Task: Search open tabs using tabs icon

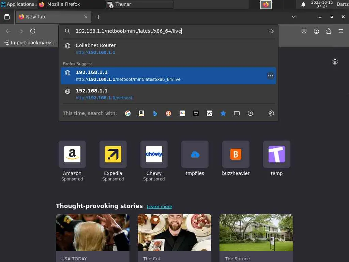Action: [x=237, y=113]
